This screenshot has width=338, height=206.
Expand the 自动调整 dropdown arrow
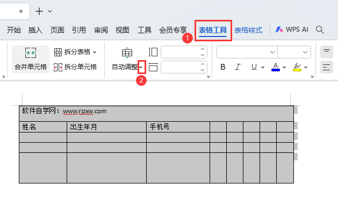pos(141,68)
